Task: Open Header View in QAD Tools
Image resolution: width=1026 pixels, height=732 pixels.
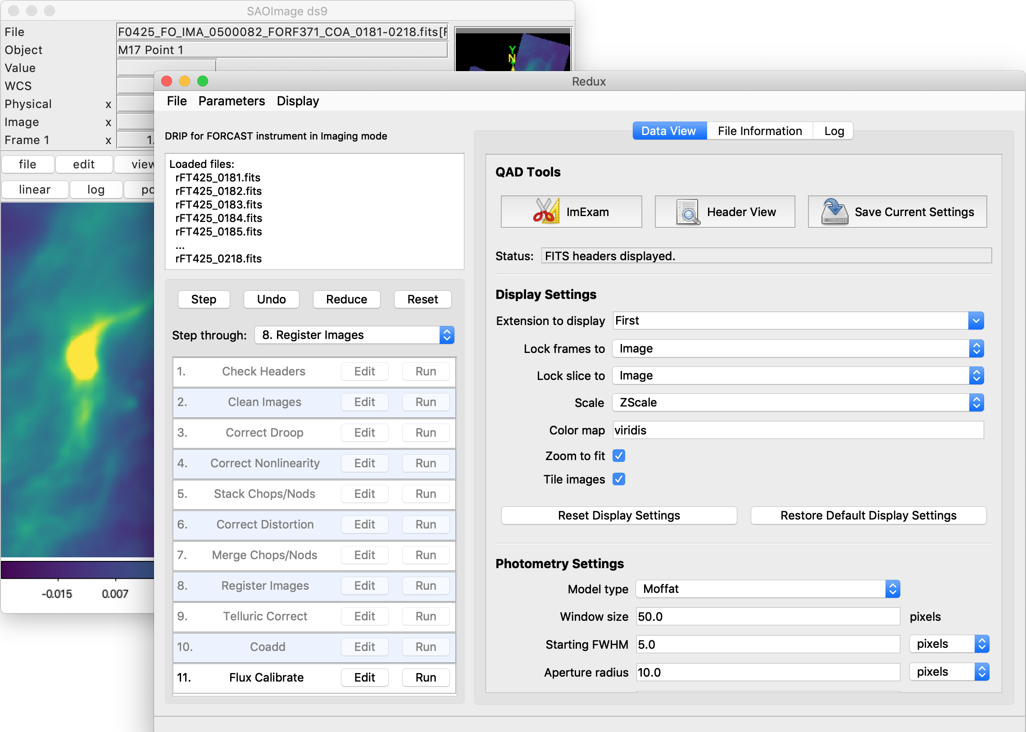Action: [x=724, y=212]
